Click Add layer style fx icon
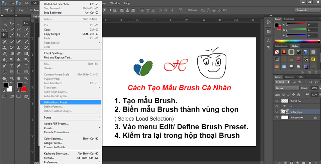Screen dimensions: 321x164 286,163
